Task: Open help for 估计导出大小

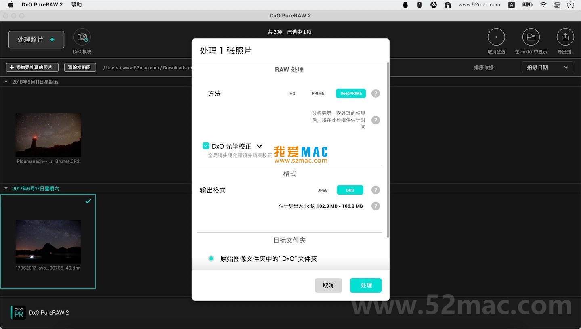Action: click(x=375, y=206)
